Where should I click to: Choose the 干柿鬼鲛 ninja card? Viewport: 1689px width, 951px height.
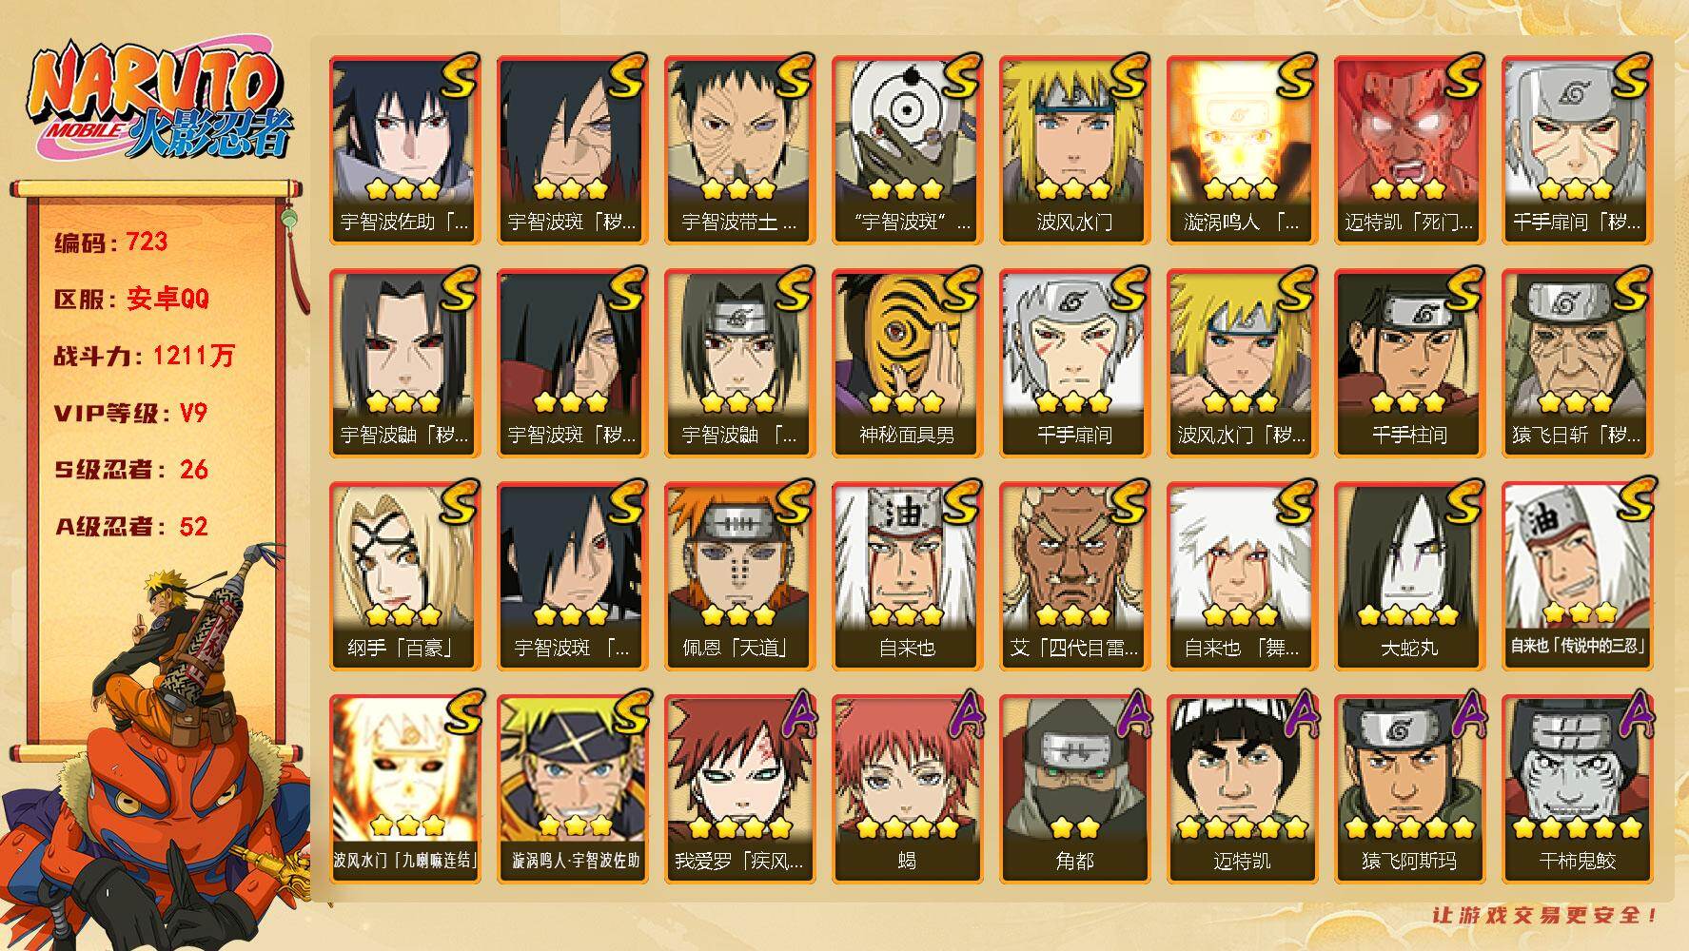tap(1577, 788)
